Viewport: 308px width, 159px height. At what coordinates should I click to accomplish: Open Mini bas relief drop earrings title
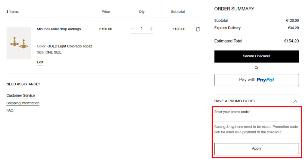pos(59,29)
